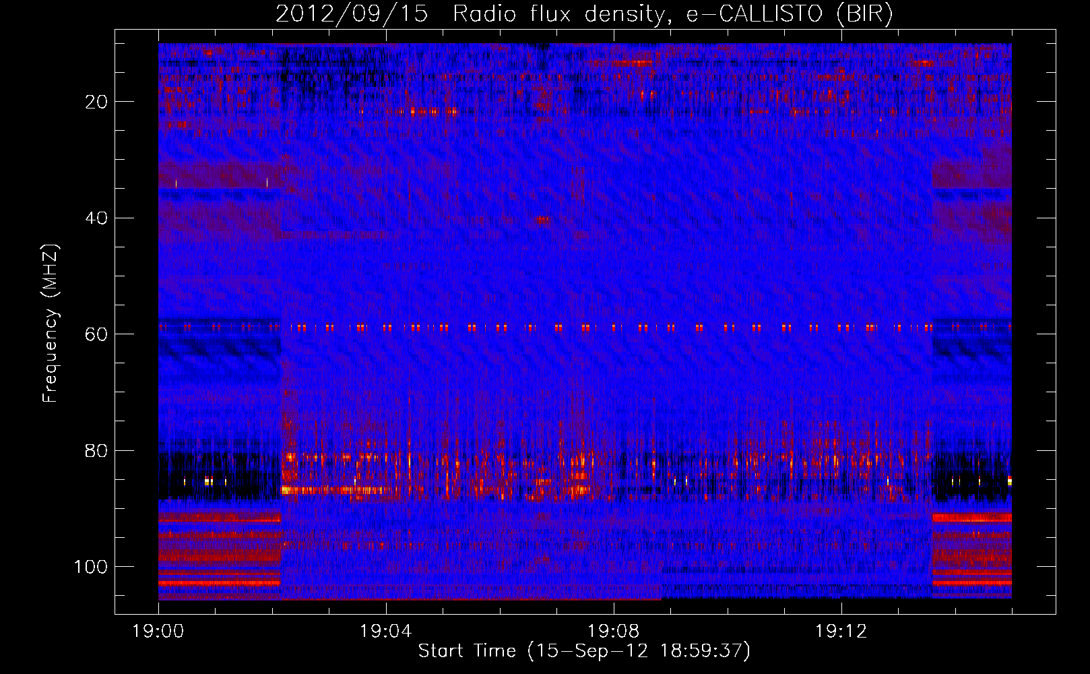The height and width of the screenshot is (674, 1090).
Task: Click the plot title text "Radio flux density, e-CALLISTO (BIR)"
Action: pos(672,14)
